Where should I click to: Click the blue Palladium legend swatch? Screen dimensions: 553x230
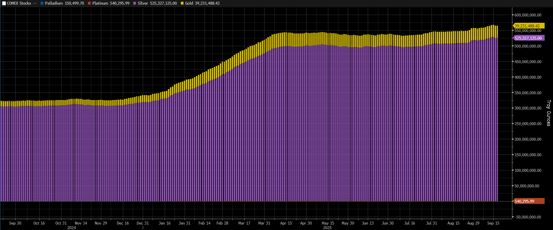pos(42,3)
